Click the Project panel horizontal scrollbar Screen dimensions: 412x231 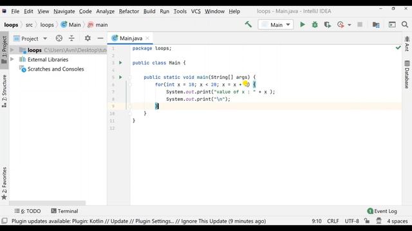(x=47, y=203)
